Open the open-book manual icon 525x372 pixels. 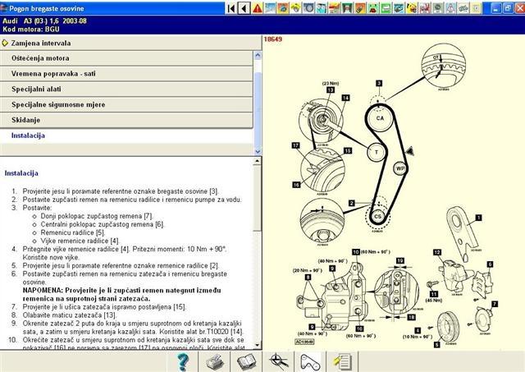pos(246,361)
